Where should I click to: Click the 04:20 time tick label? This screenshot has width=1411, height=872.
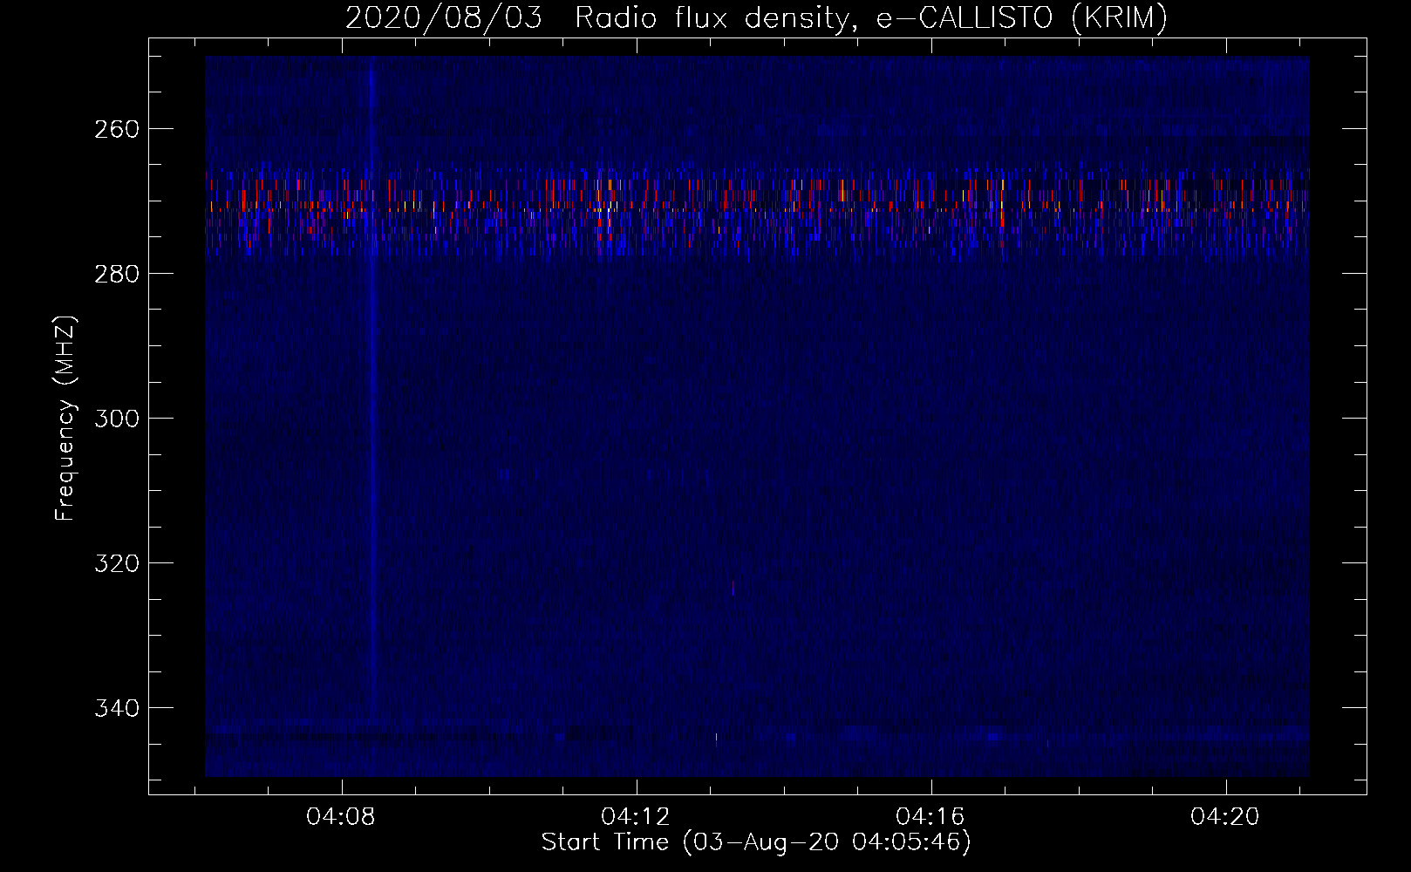tap(1225, 817)
